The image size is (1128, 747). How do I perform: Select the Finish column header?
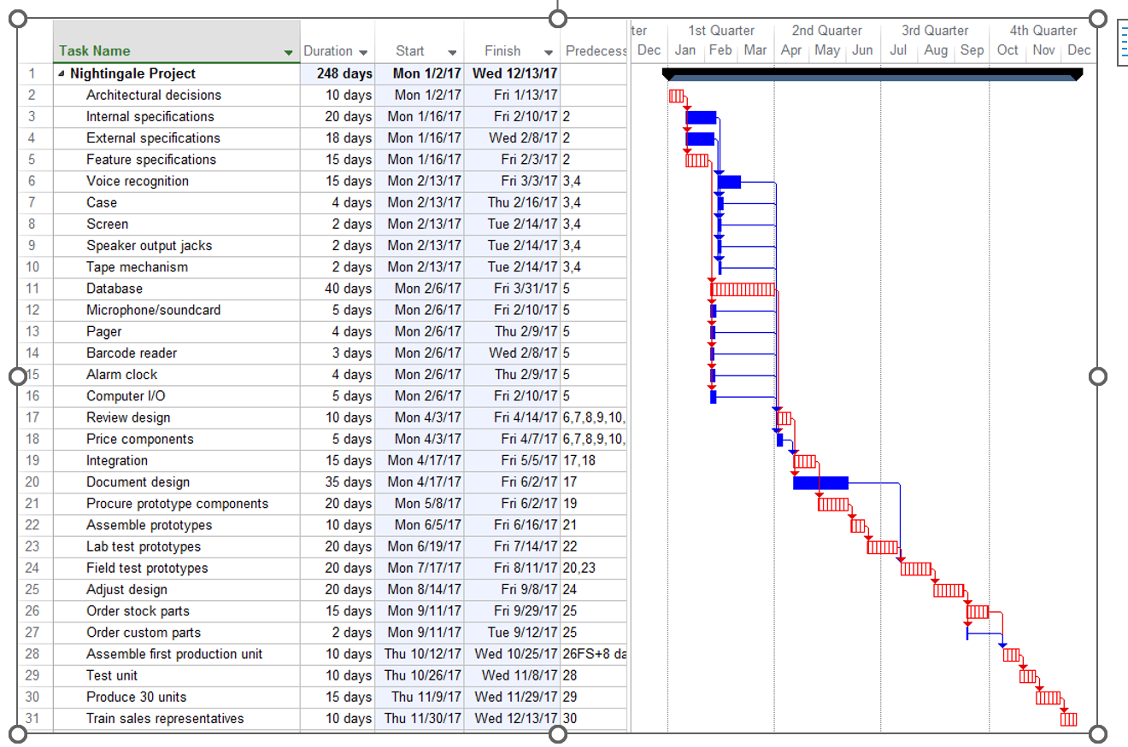coord(512,42)
